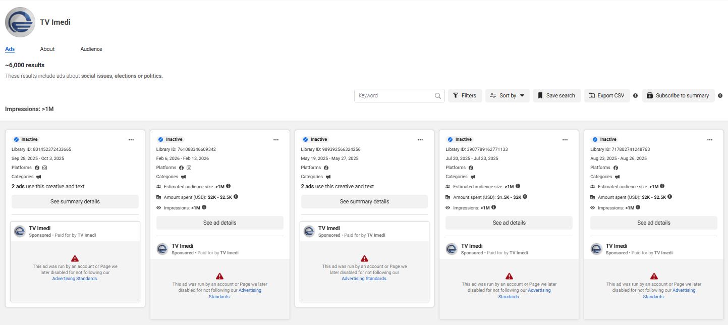
Task: Click into the Keyword search field
Action: click(395, 96)
